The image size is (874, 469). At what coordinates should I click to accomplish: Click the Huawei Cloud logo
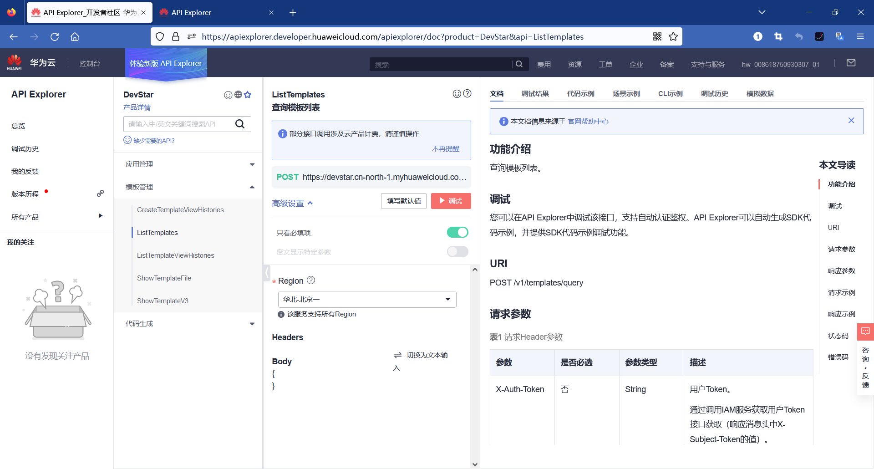[x=31, y=63]
